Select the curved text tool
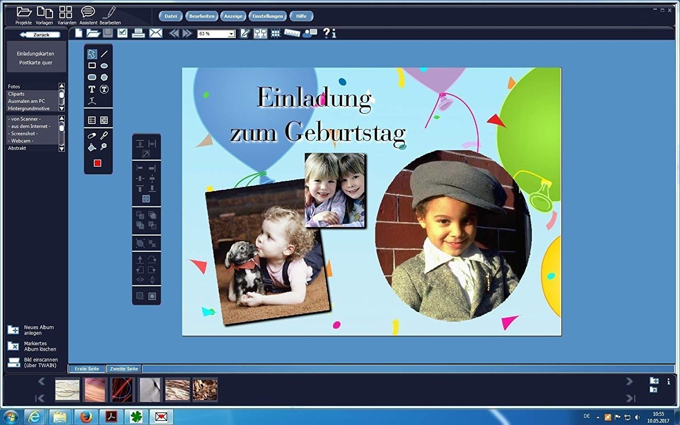Image resolution: width=680 pixels, height=425 pixels. 92,101
